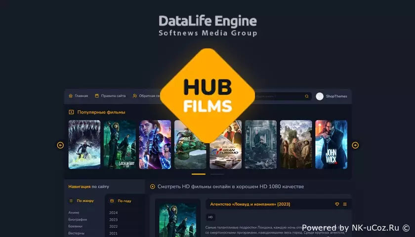Focus the site search field

click(x=282, y=96)
